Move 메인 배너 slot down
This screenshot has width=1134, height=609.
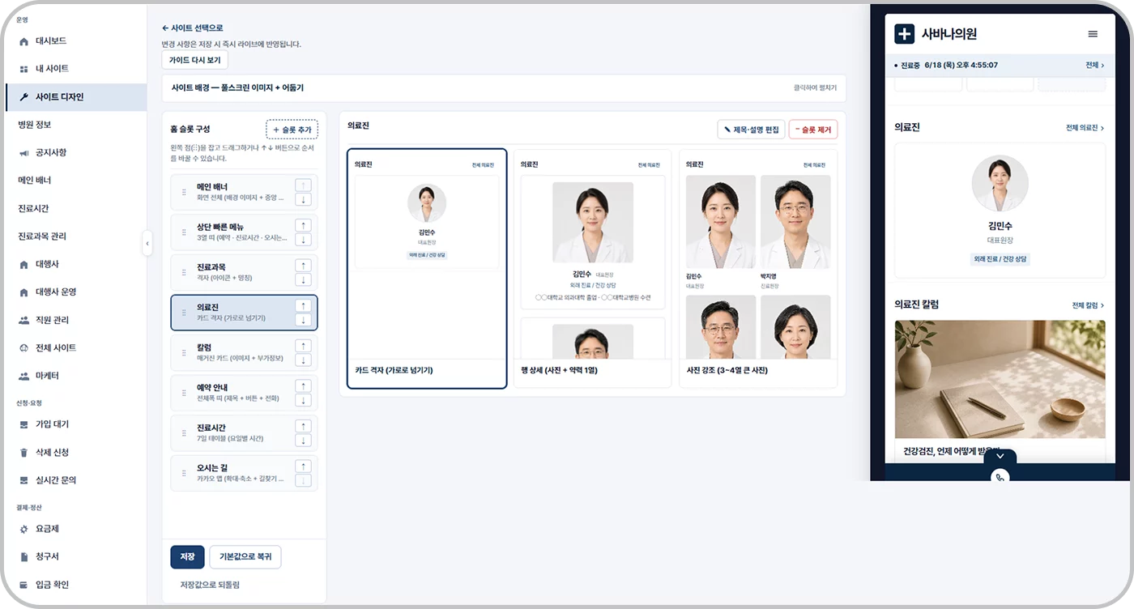(303, 200)
